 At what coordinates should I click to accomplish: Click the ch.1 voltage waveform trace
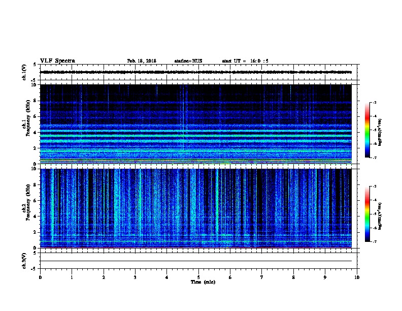coord(196,72)
